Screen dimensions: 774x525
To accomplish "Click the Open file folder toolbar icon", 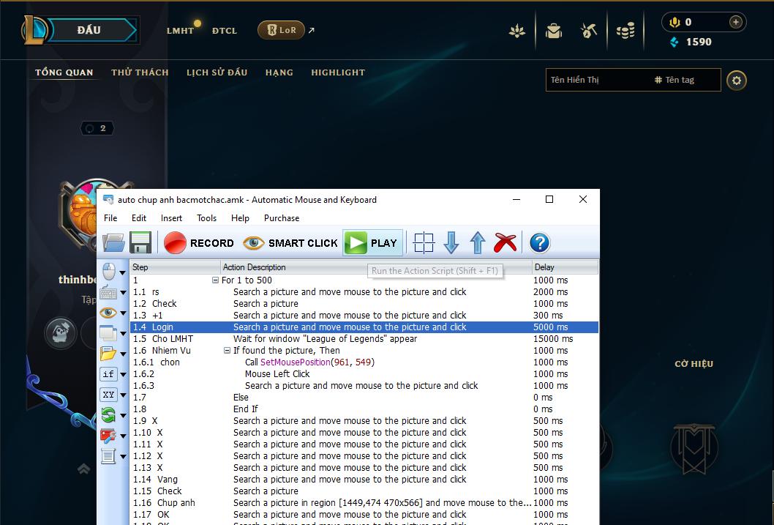I will [114, 243].
